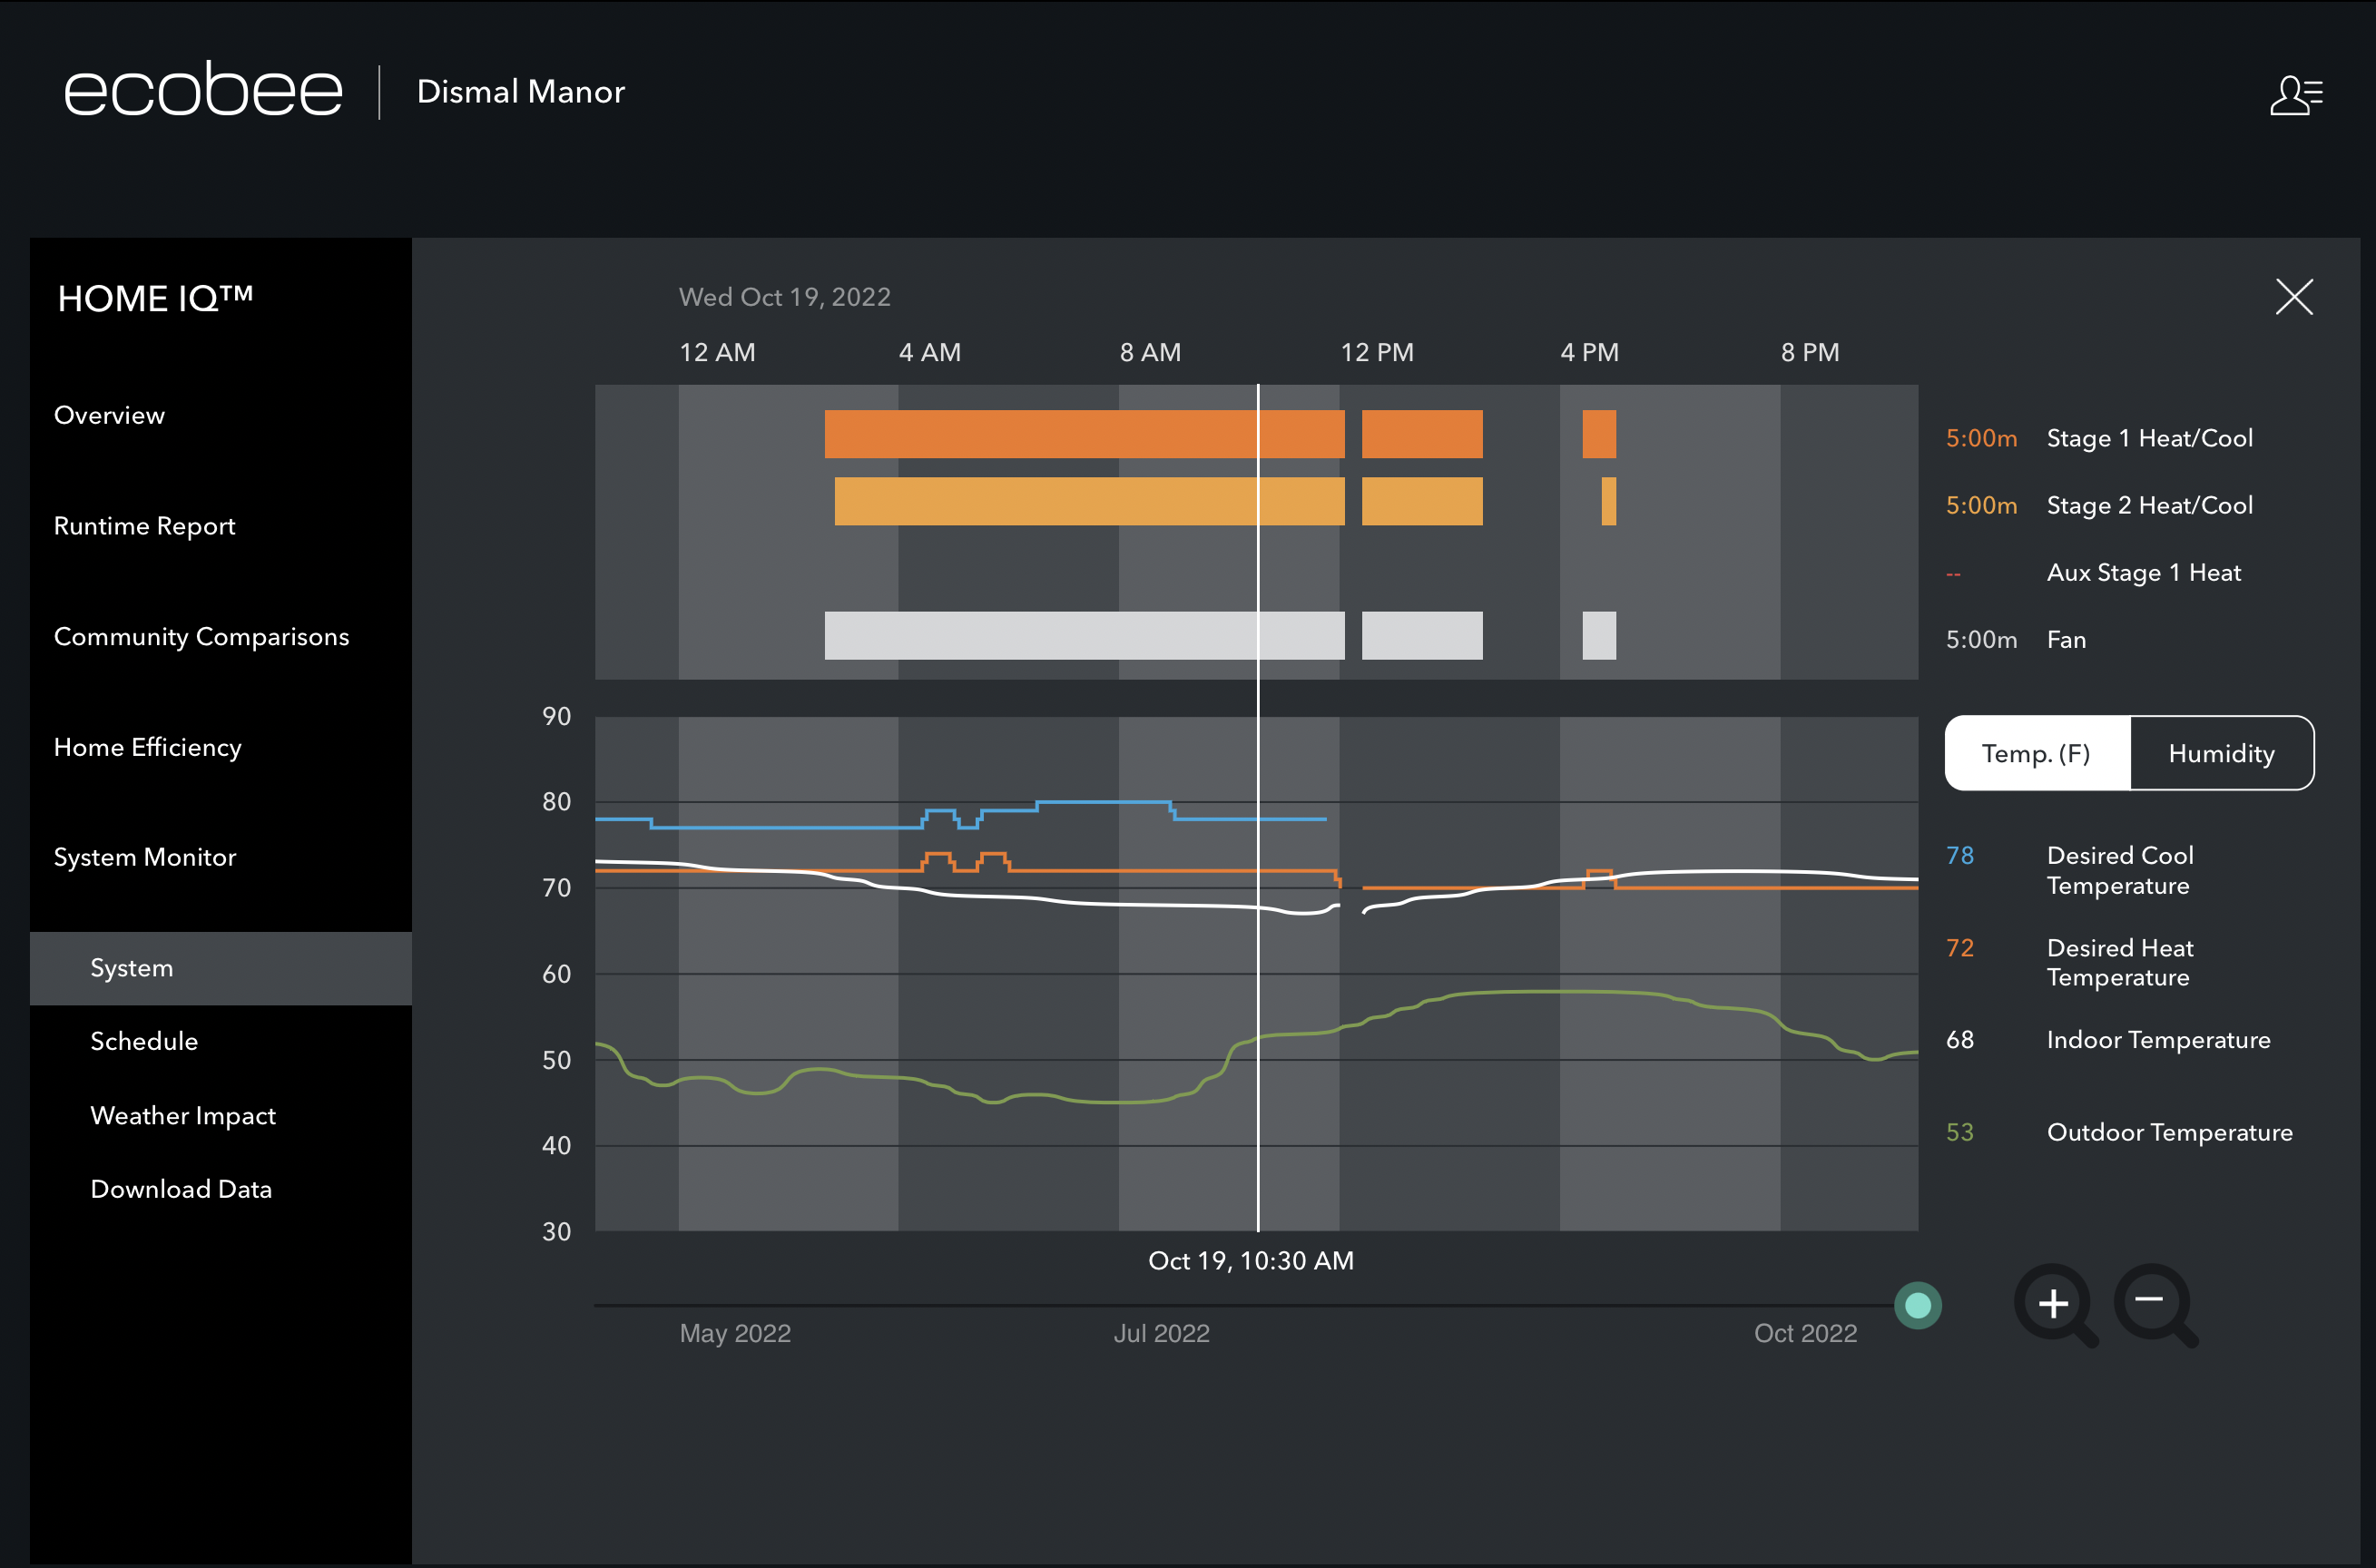Select the Temp. (F) toggle
The width and height of the screenshot is (2376, 1568).
click(x=2036, y=753)
